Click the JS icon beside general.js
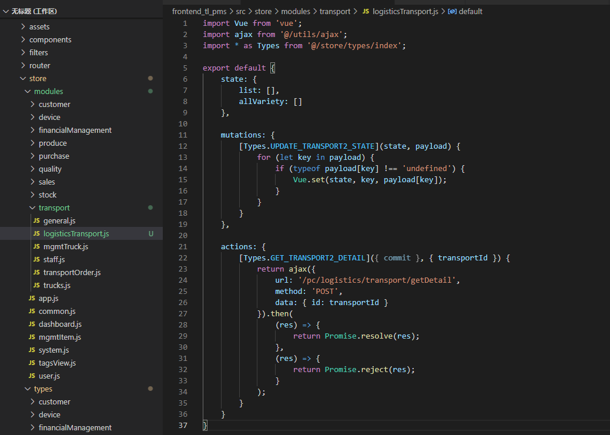Viewport: 610px width, 435px height. point(37,220)
